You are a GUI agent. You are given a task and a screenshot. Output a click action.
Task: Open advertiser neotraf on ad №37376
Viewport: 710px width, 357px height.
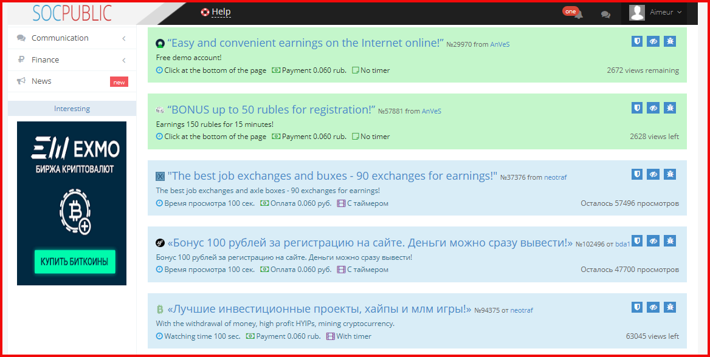(555, 177)
